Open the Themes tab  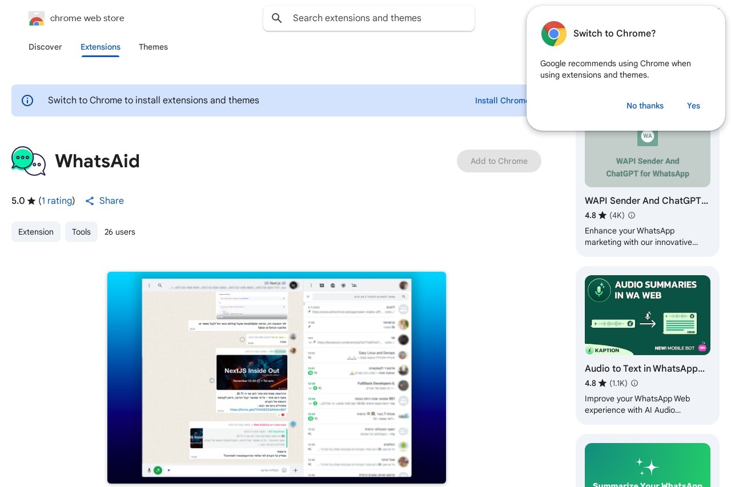[153, 47]
